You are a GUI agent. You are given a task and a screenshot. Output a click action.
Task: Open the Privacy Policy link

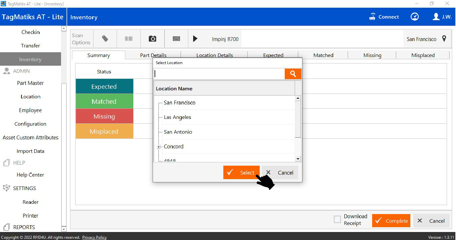[x=94, y=237]
